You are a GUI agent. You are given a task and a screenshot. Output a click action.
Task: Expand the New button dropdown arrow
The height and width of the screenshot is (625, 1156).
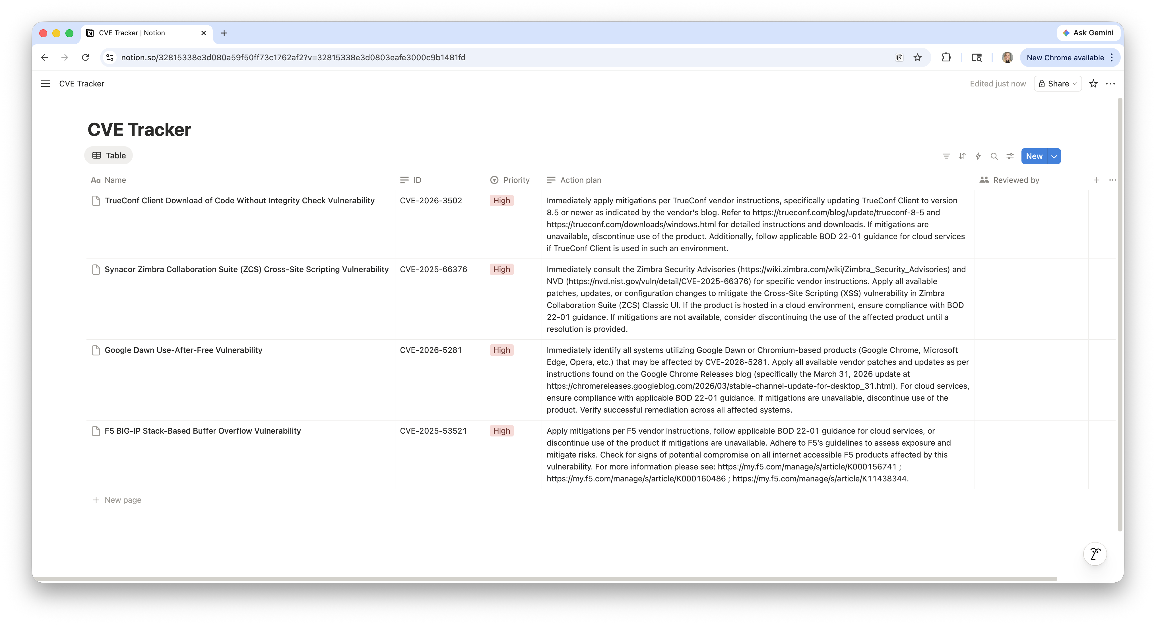(x=1054, y=156)
